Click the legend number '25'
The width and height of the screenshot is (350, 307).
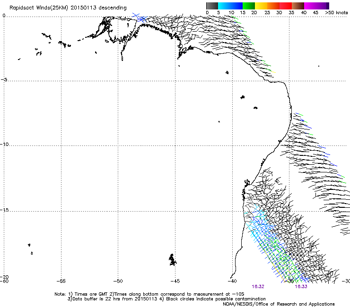[267, 12]
